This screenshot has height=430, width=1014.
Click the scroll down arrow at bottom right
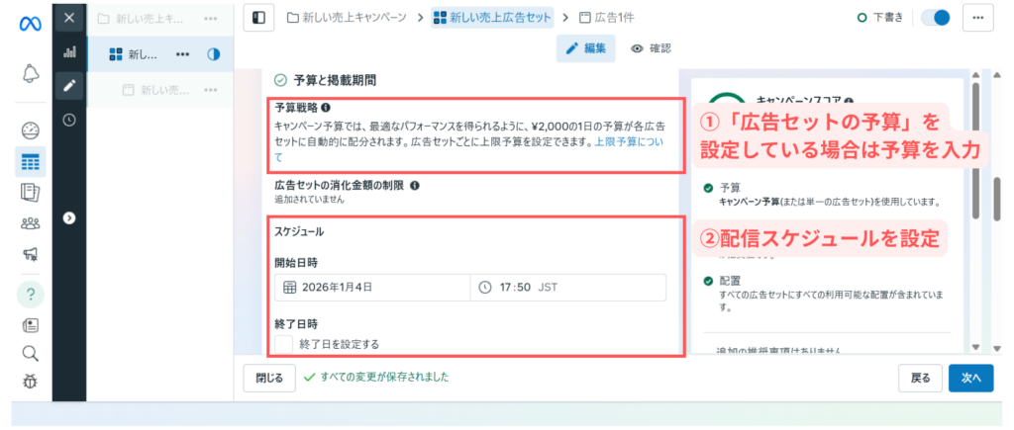[996, 347]
